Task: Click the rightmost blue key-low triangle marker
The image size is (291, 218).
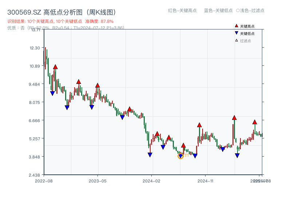Action: click(237, 156)
